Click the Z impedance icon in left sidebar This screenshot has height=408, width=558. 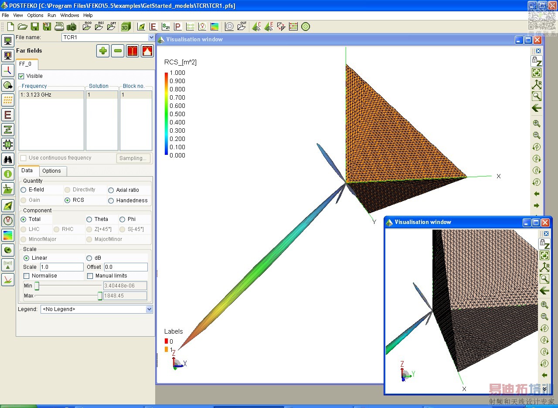click(8, 129)
